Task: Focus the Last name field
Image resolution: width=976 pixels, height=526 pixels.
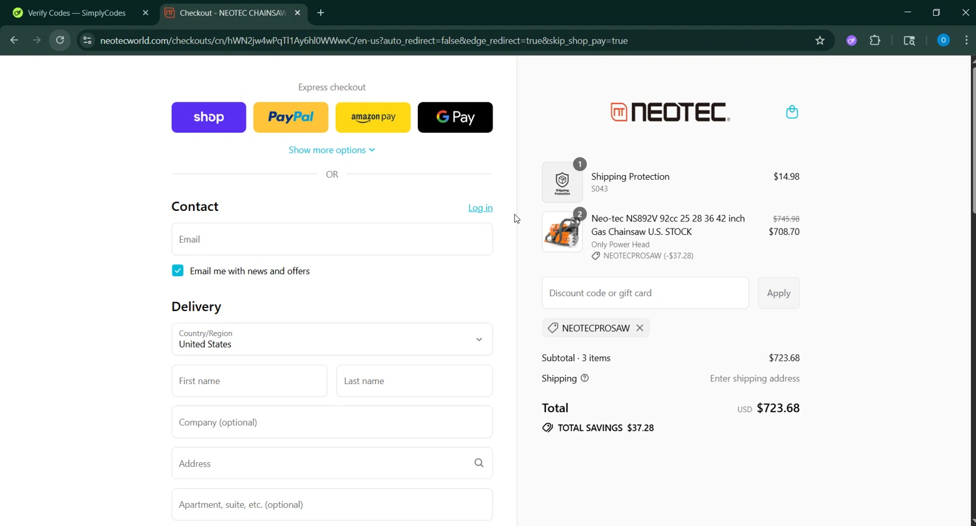Action: coord(414,381)
